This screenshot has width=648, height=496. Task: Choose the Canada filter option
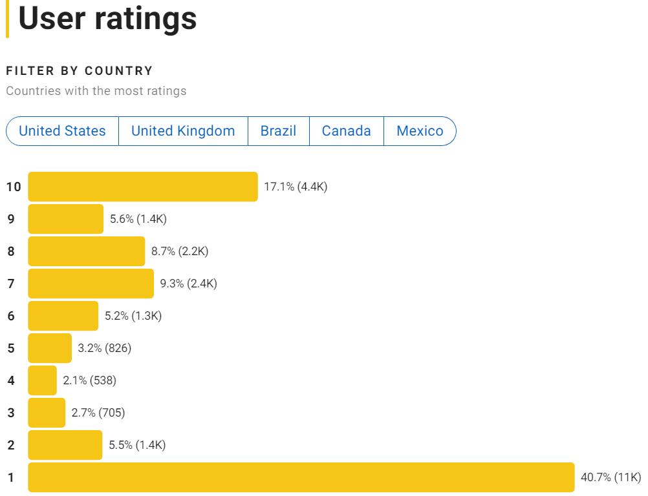pos(347,131)
